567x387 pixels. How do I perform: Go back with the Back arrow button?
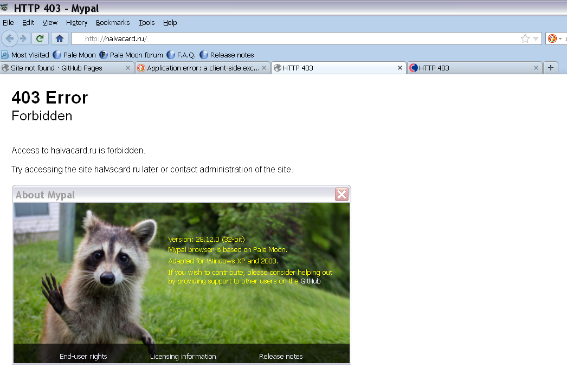click(10, 38)
